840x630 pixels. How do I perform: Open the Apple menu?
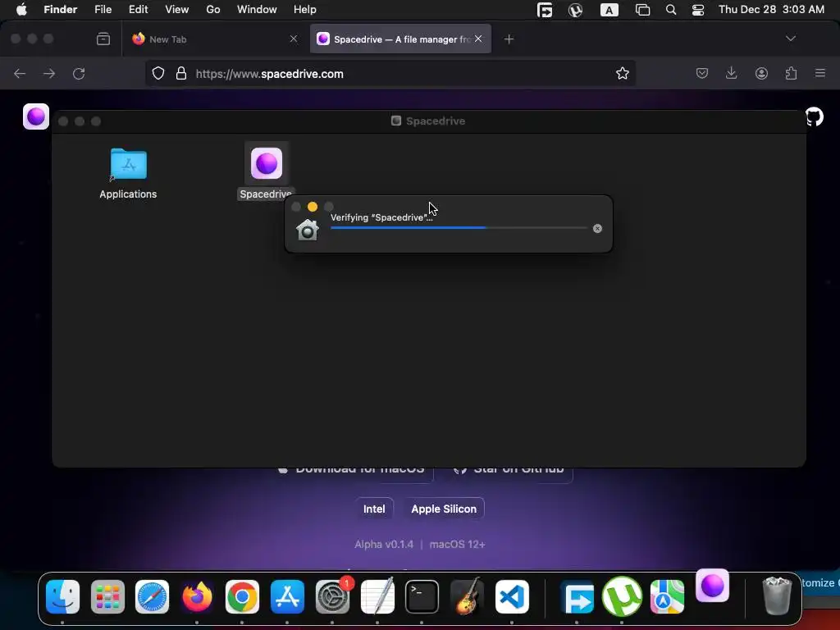(21, 10)
